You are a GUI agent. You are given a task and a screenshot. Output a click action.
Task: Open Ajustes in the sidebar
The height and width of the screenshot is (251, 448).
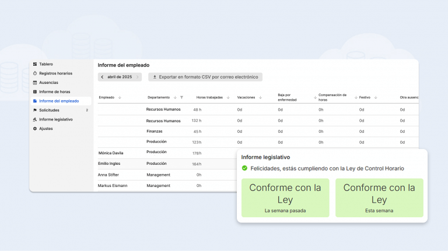[x=61, y=129]
